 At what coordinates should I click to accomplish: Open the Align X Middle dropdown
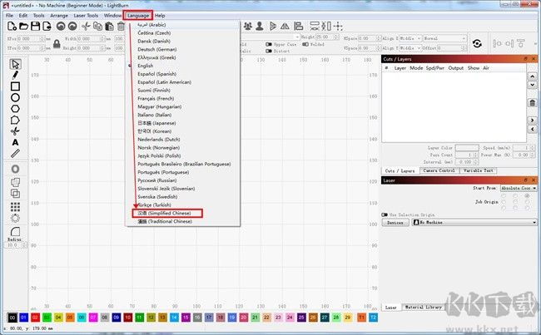pos(410,38)
